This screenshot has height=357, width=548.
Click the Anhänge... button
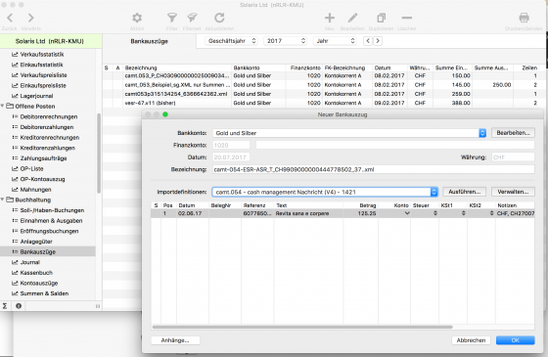tap(175, 340)
